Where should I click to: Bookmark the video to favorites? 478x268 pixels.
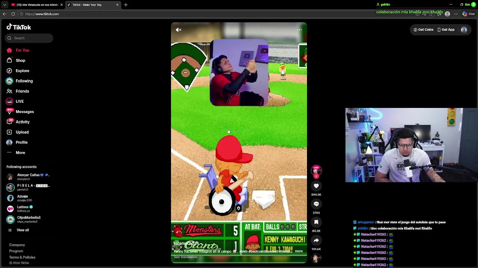coord(316,222)
